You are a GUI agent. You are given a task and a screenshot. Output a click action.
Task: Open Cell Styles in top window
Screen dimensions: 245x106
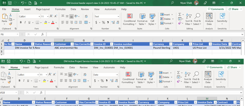(152, 19)
